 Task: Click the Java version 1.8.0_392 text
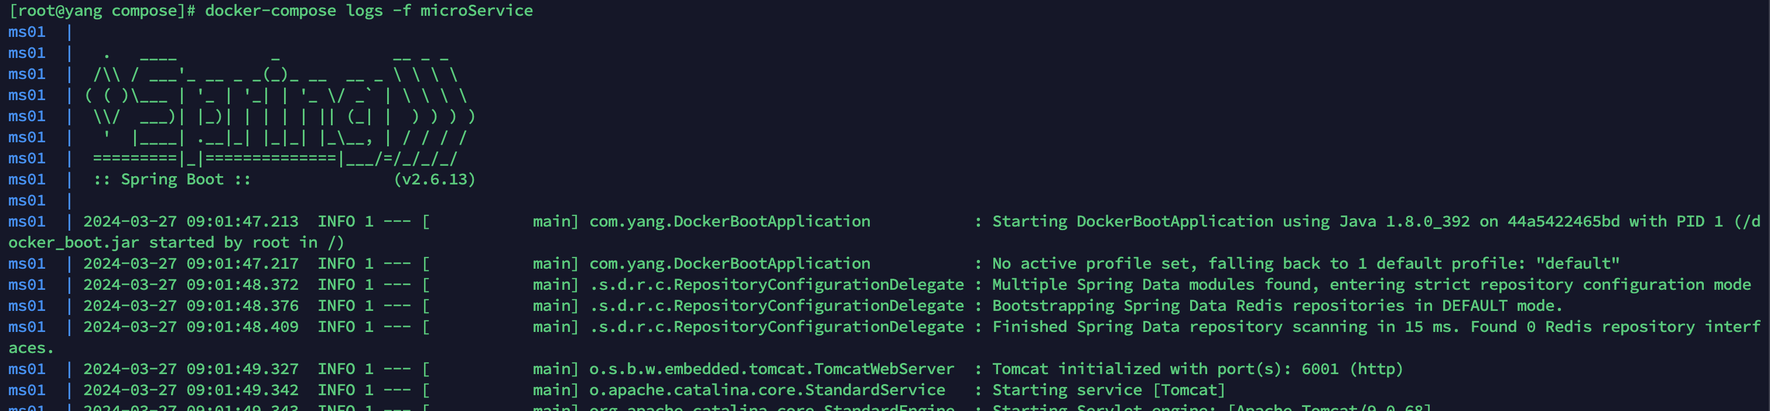coord(1427,221)
